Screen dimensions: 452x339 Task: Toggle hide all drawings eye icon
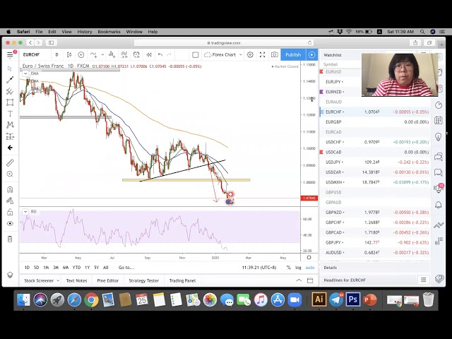coord(10,223)
